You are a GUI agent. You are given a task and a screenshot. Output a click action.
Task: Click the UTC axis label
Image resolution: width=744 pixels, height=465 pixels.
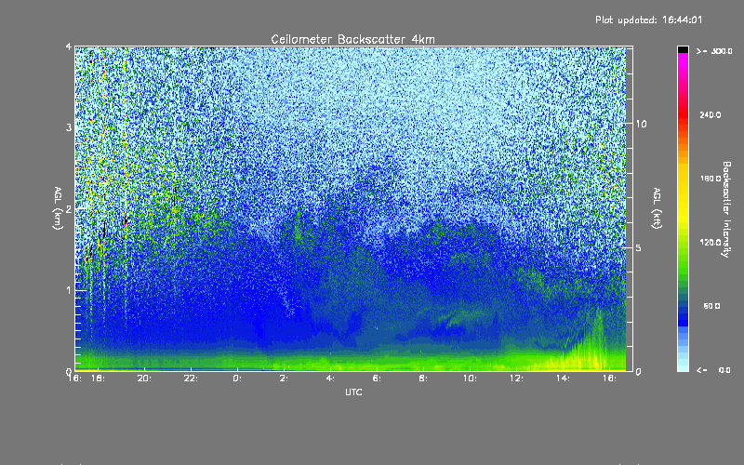(353, 392)
